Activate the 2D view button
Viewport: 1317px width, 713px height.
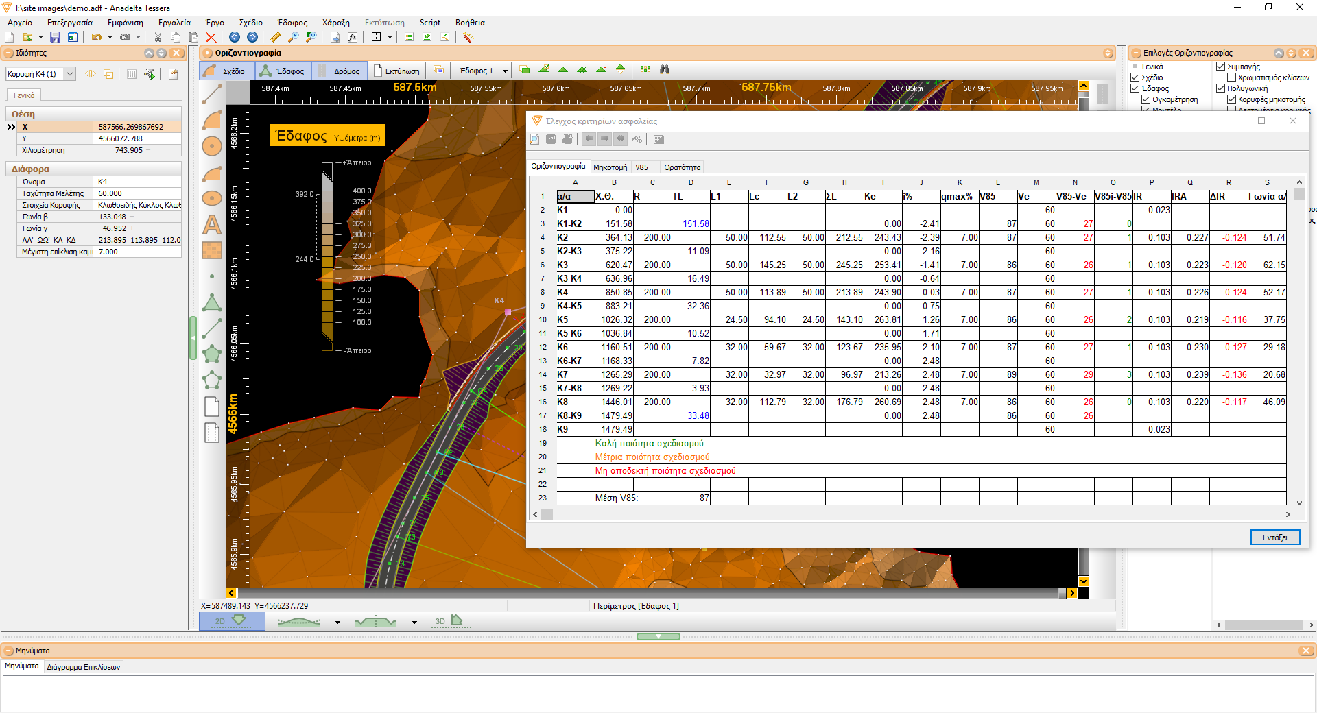tap(232, 621)
